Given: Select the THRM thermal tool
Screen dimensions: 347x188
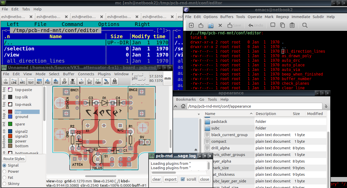Looking at the screenshot, I should click(x=98, y=82).
